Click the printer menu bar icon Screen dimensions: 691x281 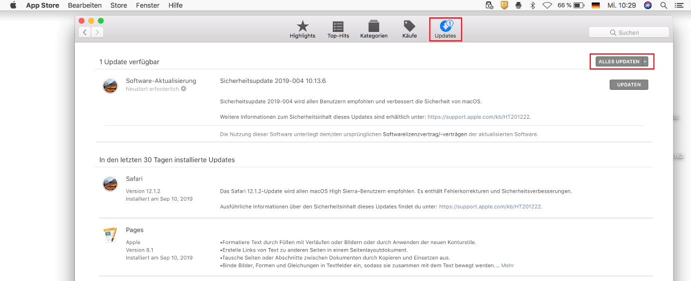(518, 5)
